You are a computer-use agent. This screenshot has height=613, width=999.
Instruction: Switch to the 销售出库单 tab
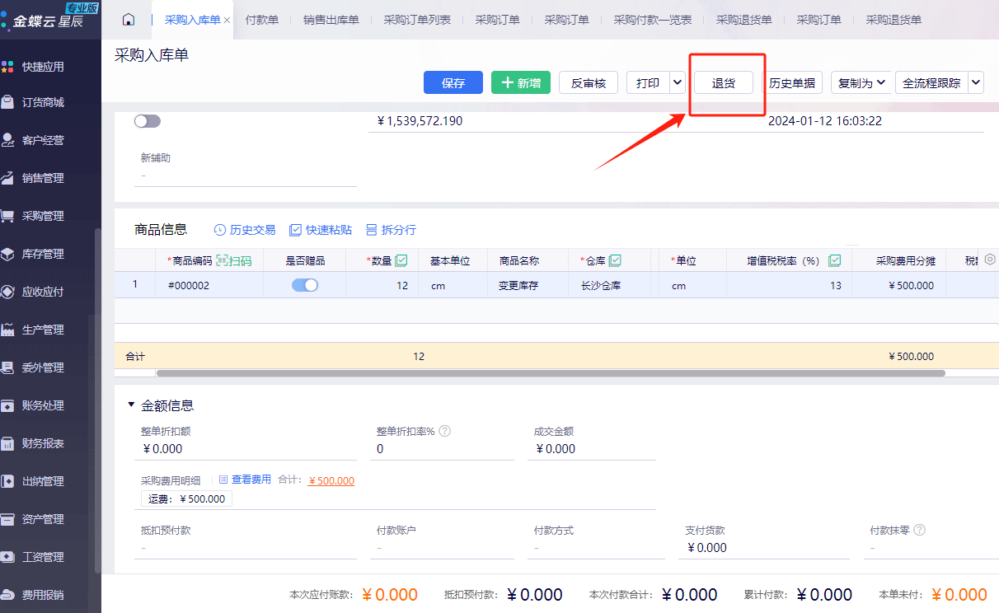click(x=331, y=20)
